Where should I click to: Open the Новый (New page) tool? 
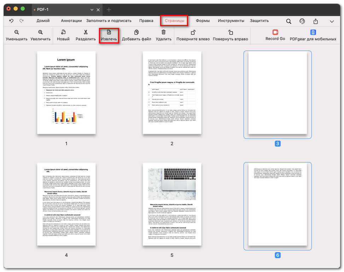[x=63, y=35]
